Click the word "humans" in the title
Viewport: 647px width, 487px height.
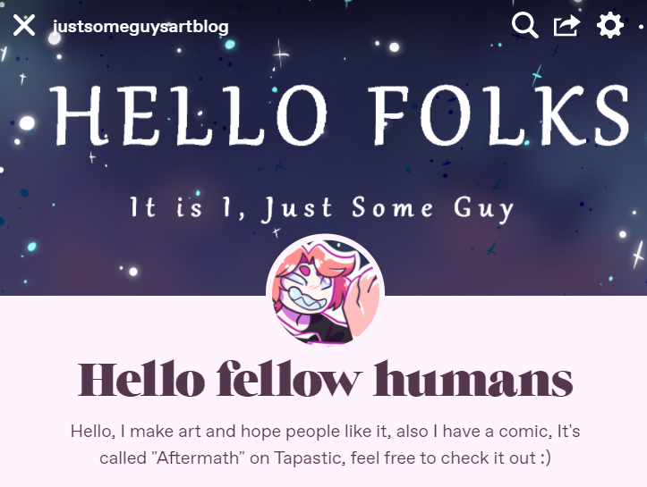tap(472, 380)
